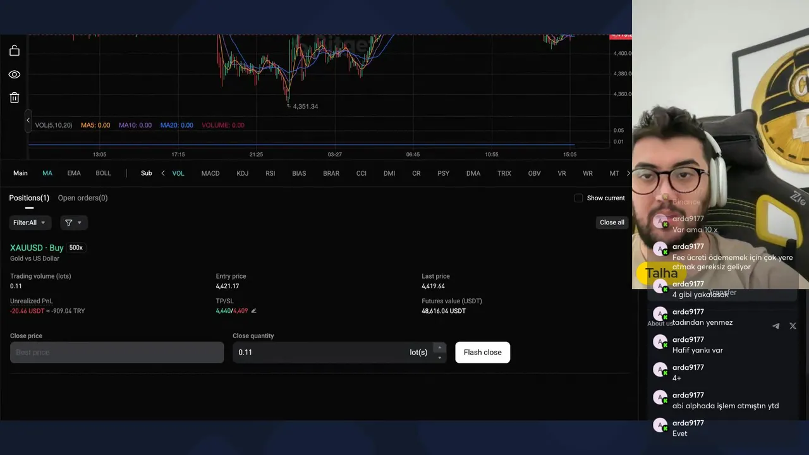Screen dimensions: 809x455
Task: Click the Close all button
Action: (x=612, y=222)
